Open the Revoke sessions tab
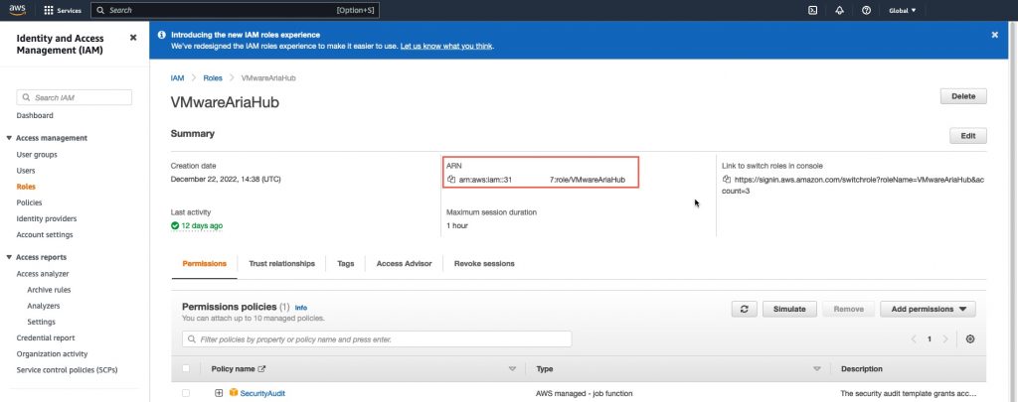The height and width of the screenshot is (402, 1018). tap(484, 264)
